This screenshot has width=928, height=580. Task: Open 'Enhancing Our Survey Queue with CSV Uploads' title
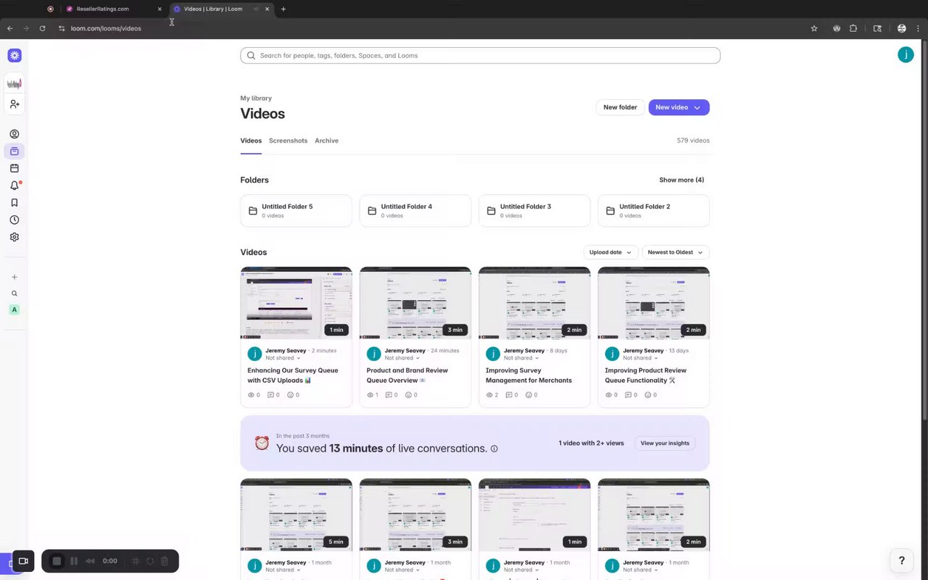click(293, 376)
